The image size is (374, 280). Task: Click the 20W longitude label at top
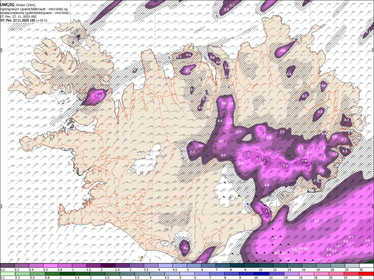click(x=156, y=1)
